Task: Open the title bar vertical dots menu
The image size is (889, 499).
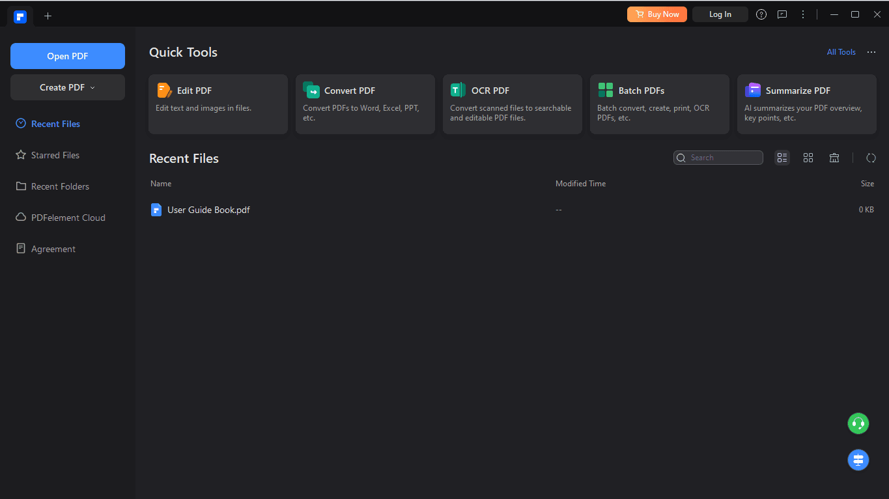Action: point(803,14)
